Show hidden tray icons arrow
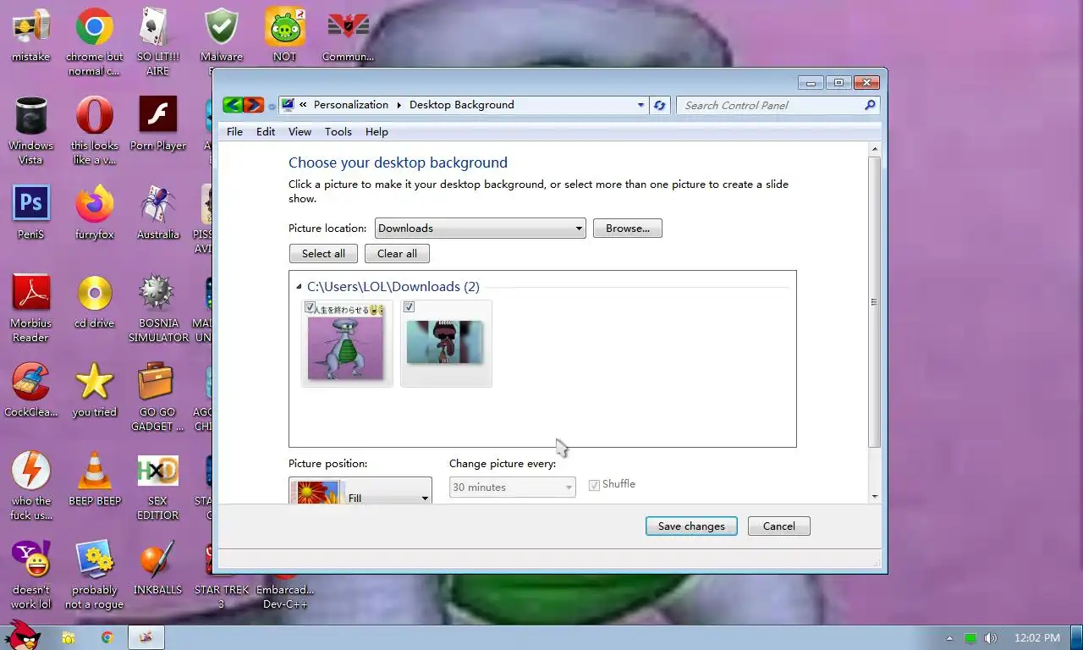The height and width of the screenshot is (650, 1083). pyautogui.click(x=949, y=638)
